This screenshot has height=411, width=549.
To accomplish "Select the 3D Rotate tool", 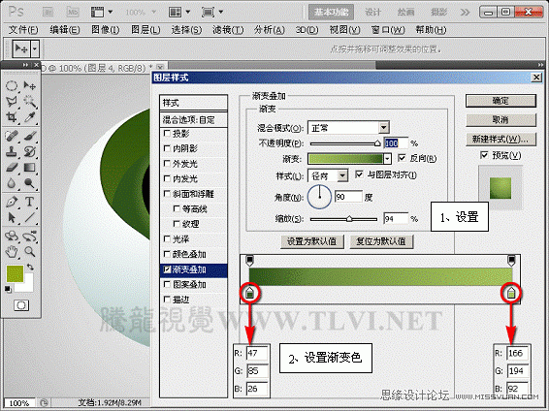I will (x=12, y=237).
